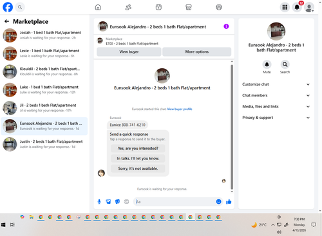Record a voice clip microphone icon
The image size is (322, 236).
click(x=99, y=201)
